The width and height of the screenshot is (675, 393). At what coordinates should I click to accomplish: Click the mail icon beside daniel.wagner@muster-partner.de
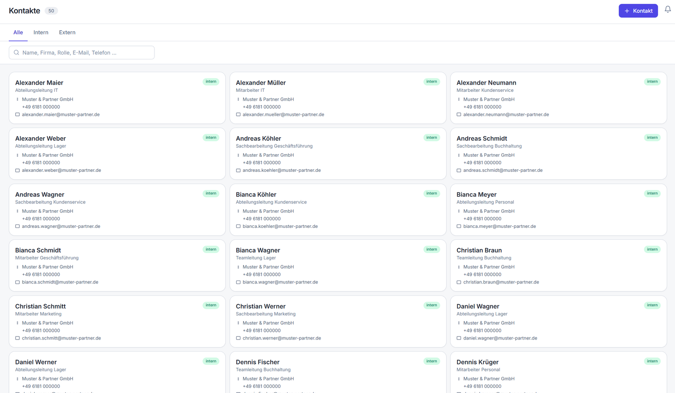(459, 338)
